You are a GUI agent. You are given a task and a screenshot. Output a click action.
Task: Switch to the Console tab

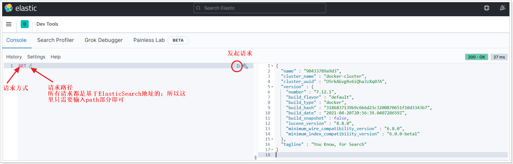click(16, 40)
